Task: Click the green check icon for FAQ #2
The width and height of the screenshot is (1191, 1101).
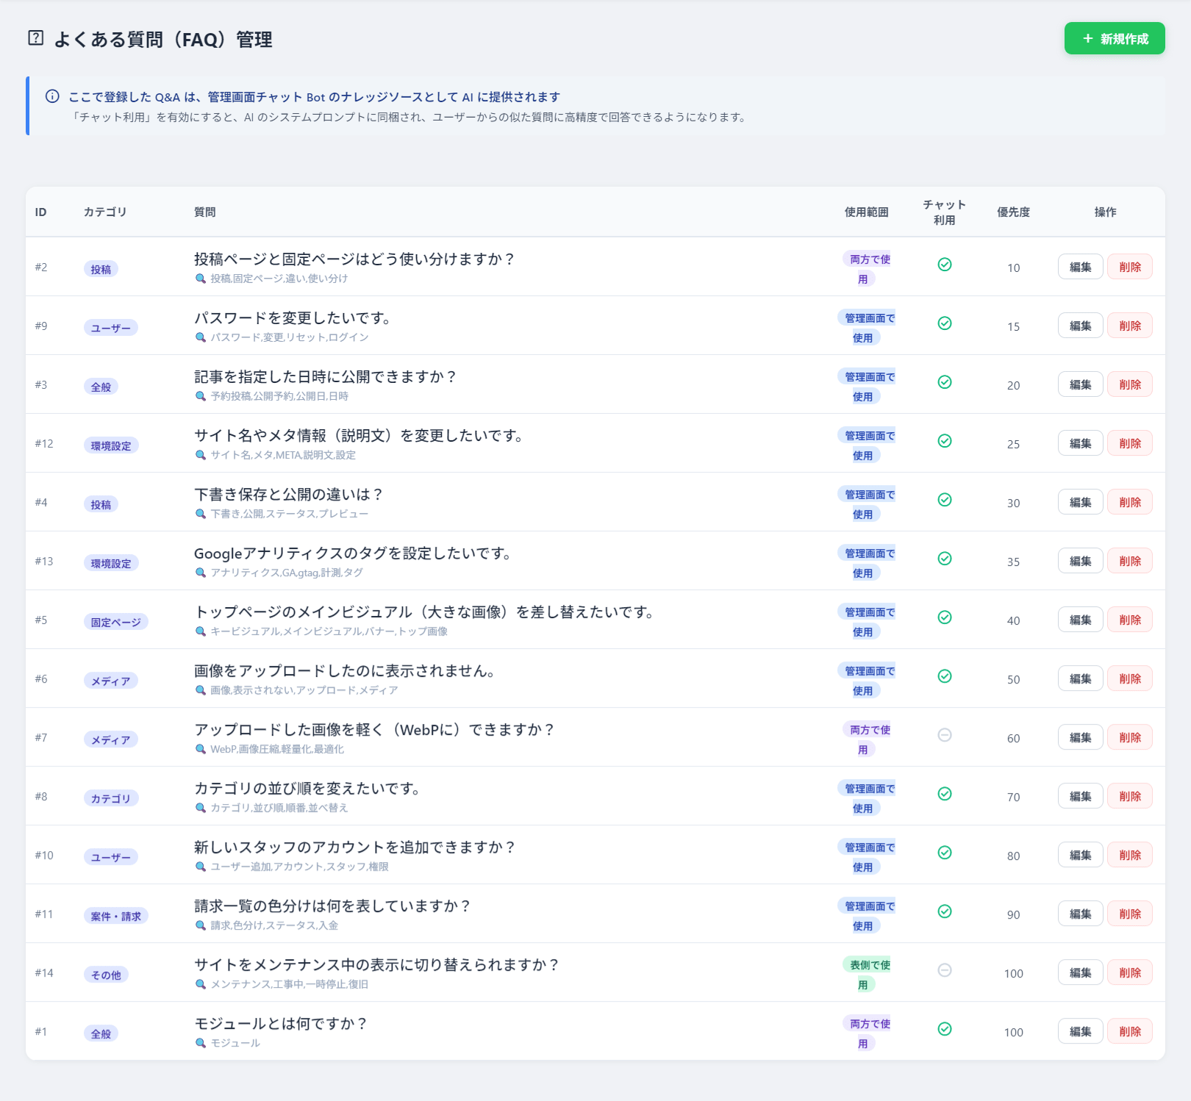Action: 945,265
